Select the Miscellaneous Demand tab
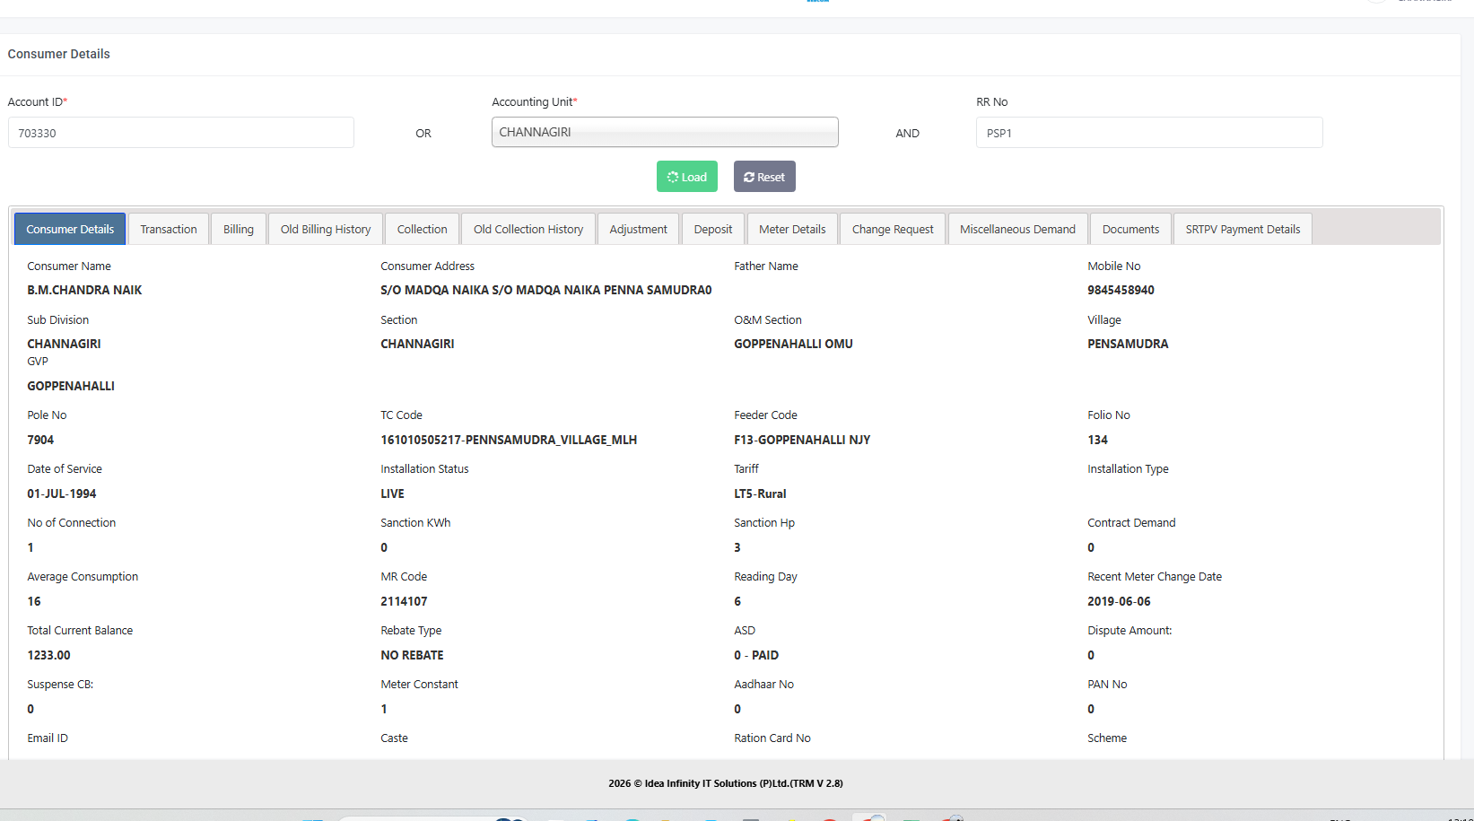 coord(1017,229)
